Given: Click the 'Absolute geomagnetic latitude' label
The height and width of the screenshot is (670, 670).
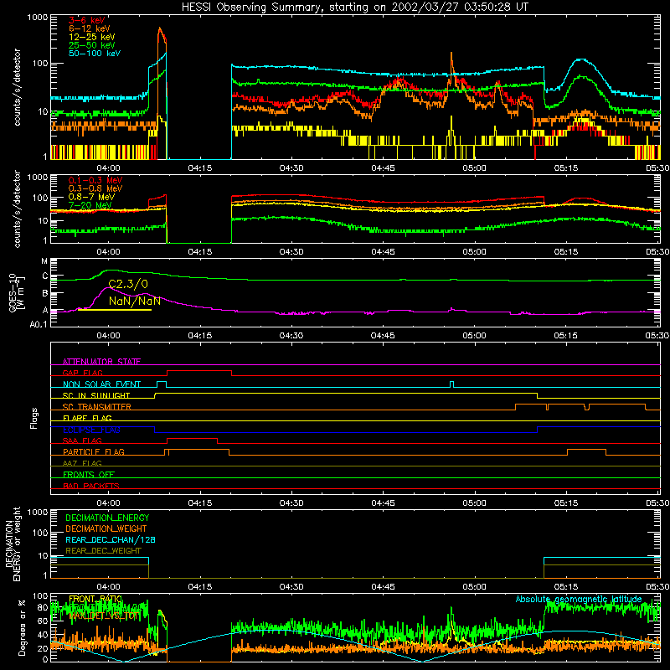Looking at the screenshot, I should (x=579, y=599).
